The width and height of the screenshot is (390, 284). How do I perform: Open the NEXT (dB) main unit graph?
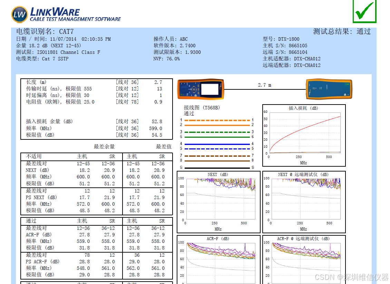(x=218, y=202)
